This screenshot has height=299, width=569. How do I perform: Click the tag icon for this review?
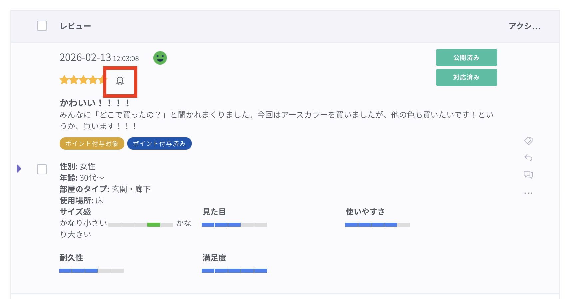(528, 141)
